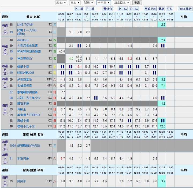Open the 2013 排行 ranking
The height and width of the screenshot is (188, 193).
point(185,9)
